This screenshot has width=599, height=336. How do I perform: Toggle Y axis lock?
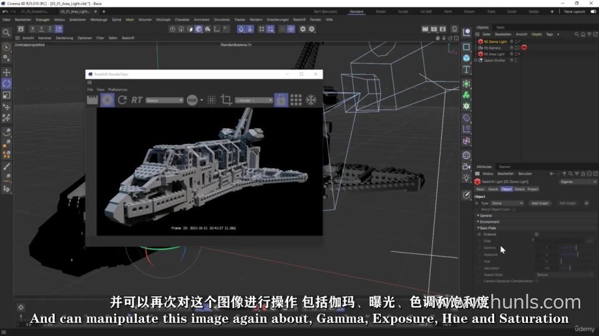click(41, 29)
